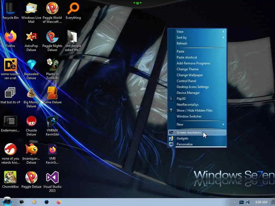Choose Paste from context menu
The height and width of the screenshot is (206, 275).
[197, 51]
